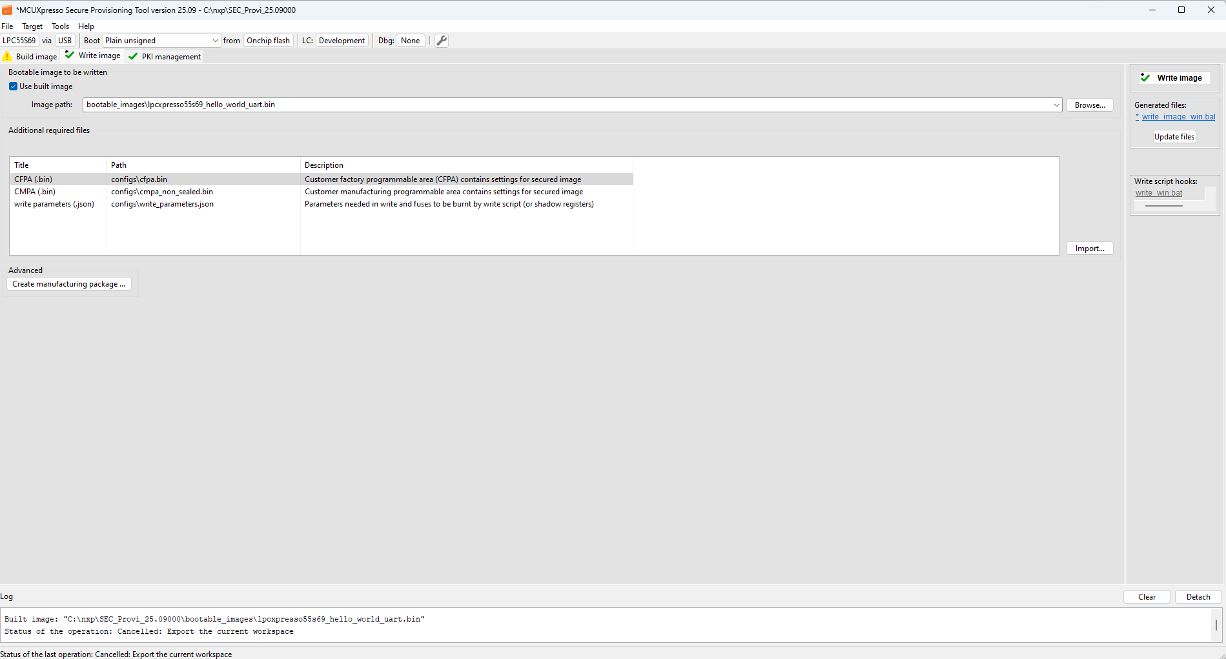Click the MCUXpresso app icon in title bar
This screenshot has height=659, width=1226.
tap(7, 10)
